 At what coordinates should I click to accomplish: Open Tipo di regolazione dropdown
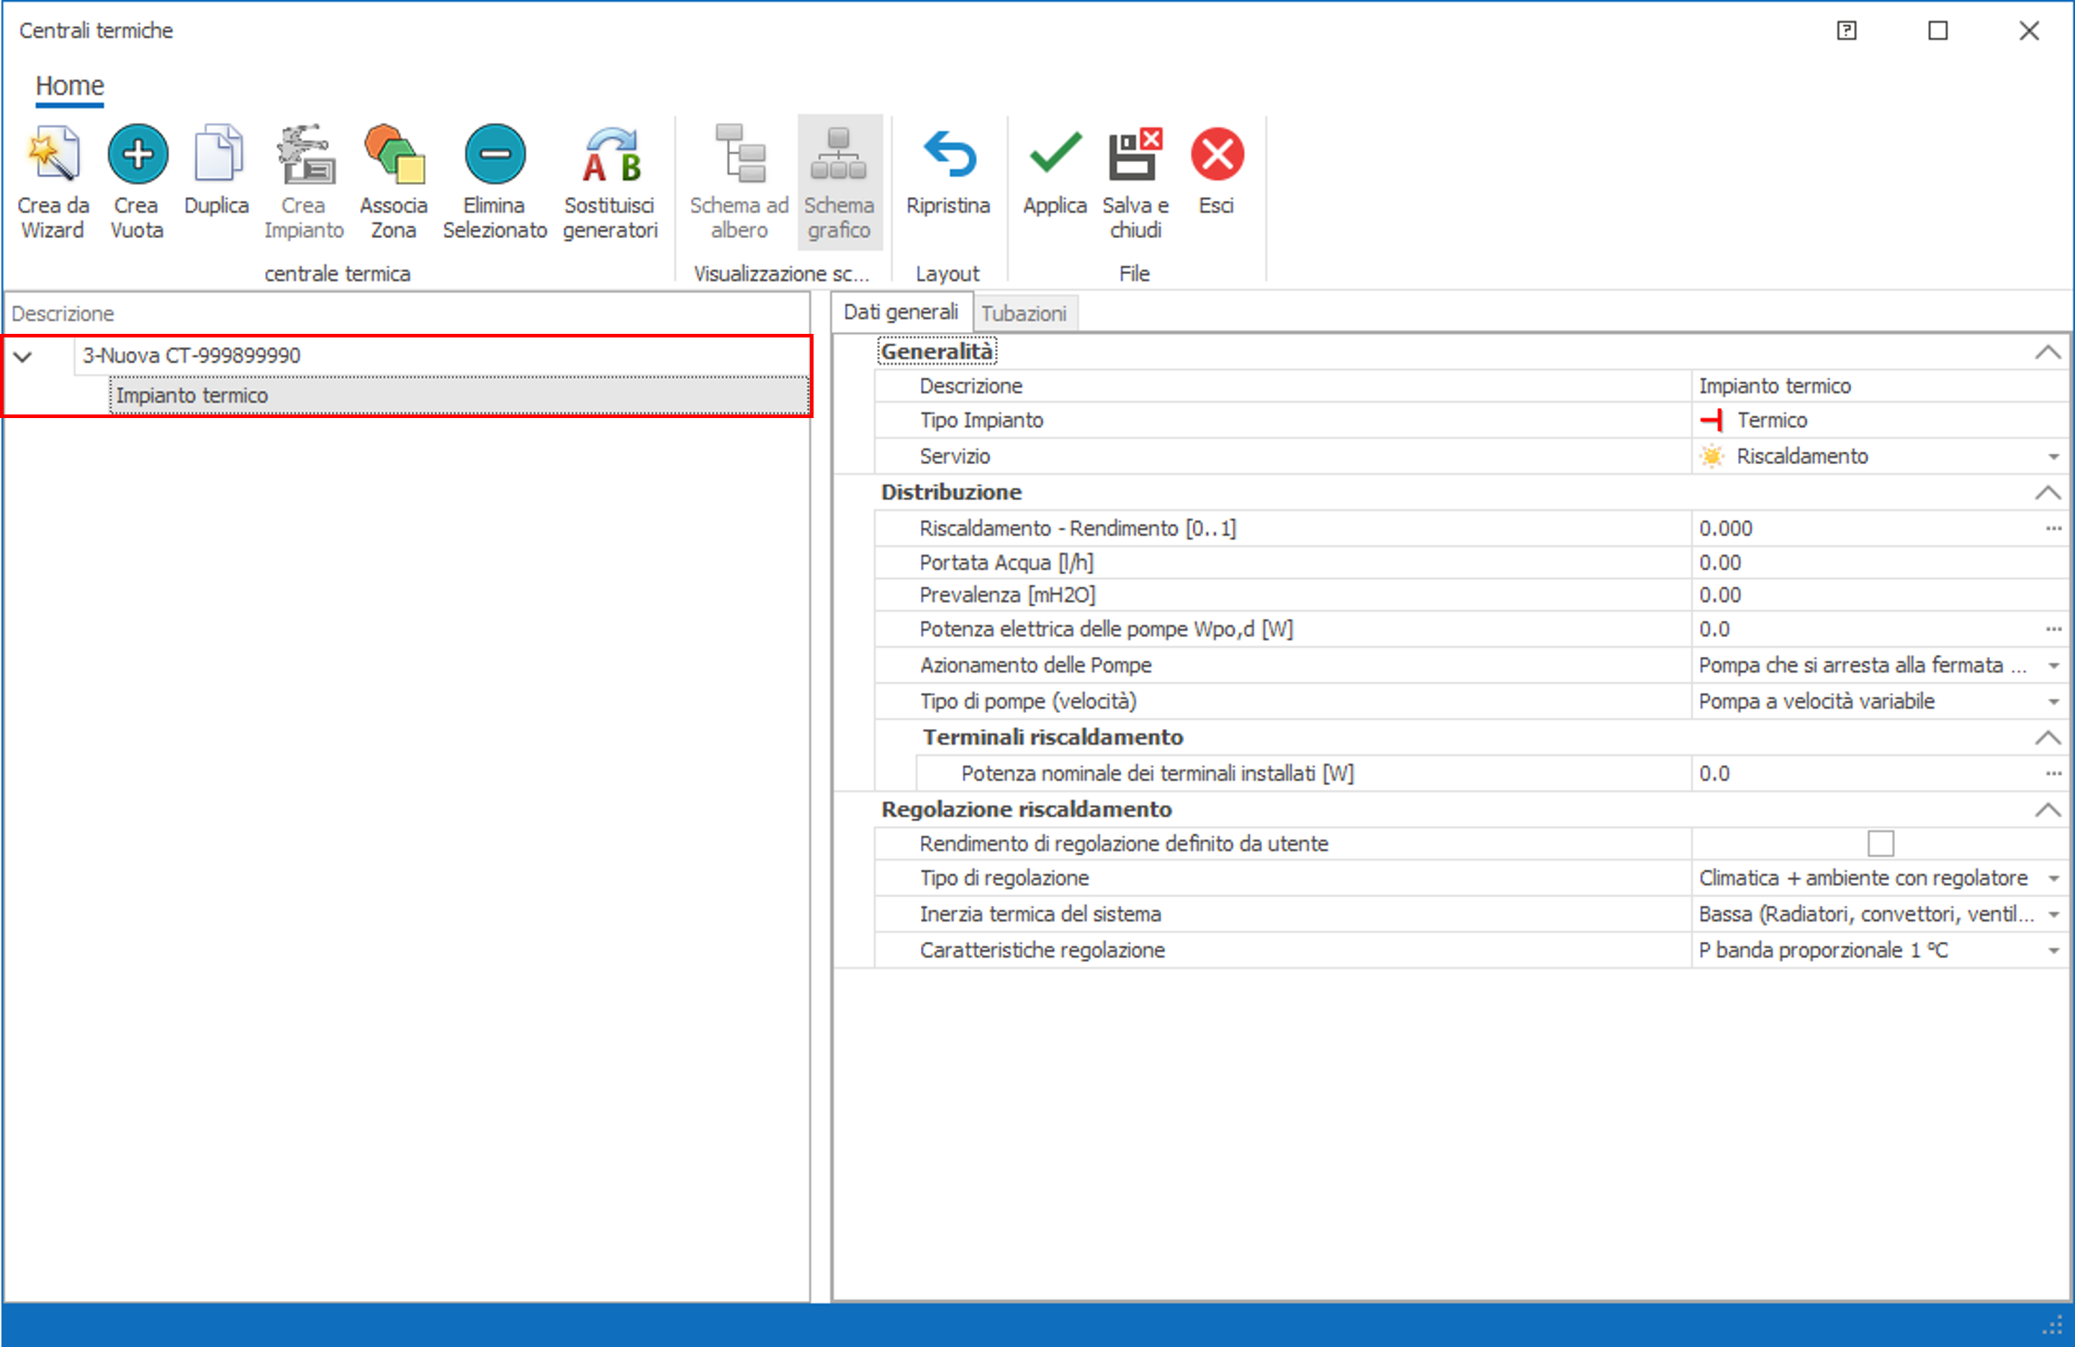tap(2053, 879)
